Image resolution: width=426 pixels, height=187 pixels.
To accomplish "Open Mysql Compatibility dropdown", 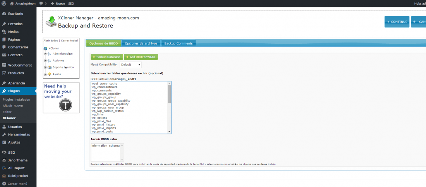I will (x=131, y=65).
